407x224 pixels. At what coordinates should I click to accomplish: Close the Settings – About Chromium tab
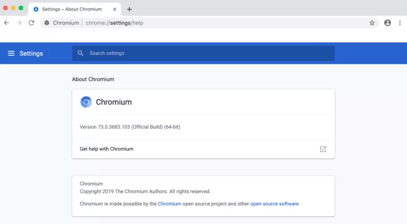(115, 9)
